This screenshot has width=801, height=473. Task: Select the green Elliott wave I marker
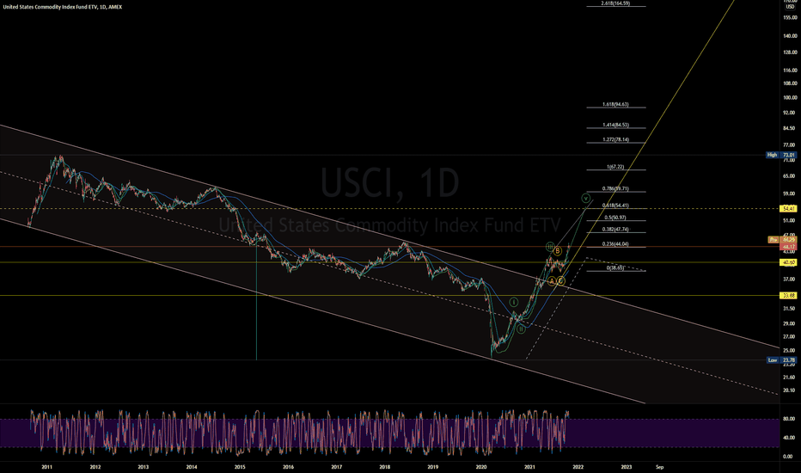515,302
